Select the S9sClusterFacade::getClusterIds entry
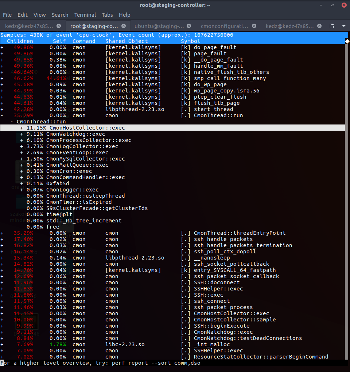The width and height of the screenshot is (350, 372). pyautogui.click(x=97, y=208)
